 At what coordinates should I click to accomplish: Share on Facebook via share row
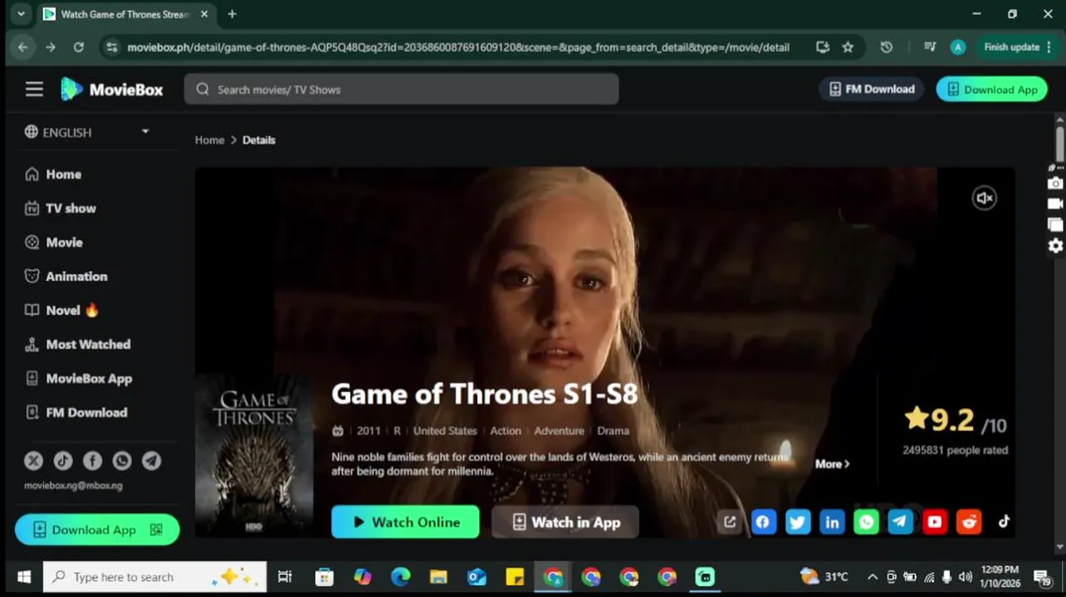[x=763, y=522]
